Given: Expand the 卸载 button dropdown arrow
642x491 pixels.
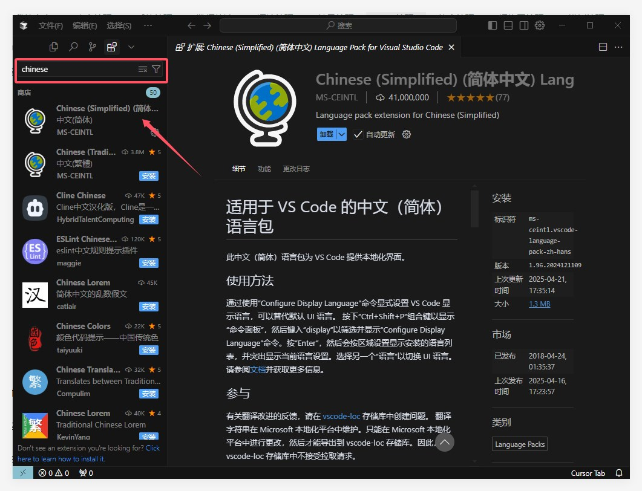Looking at the screenshot, I should [341, 134].
